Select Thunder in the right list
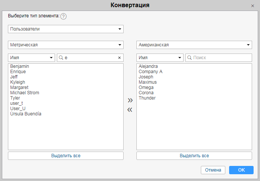 (x=147, y=98)
